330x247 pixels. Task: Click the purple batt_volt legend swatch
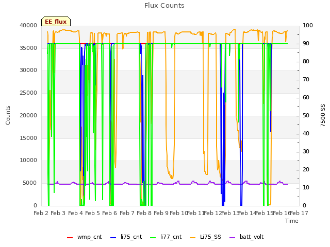click(x=232, y=238)
